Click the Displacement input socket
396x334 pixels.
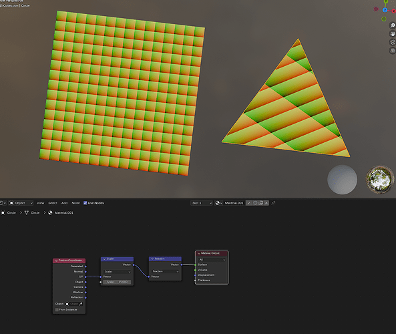[x=196, y=275]
